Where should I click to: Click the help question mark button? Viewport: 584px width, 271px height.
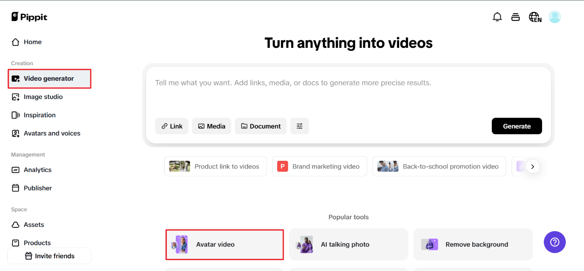click(554, 242)
